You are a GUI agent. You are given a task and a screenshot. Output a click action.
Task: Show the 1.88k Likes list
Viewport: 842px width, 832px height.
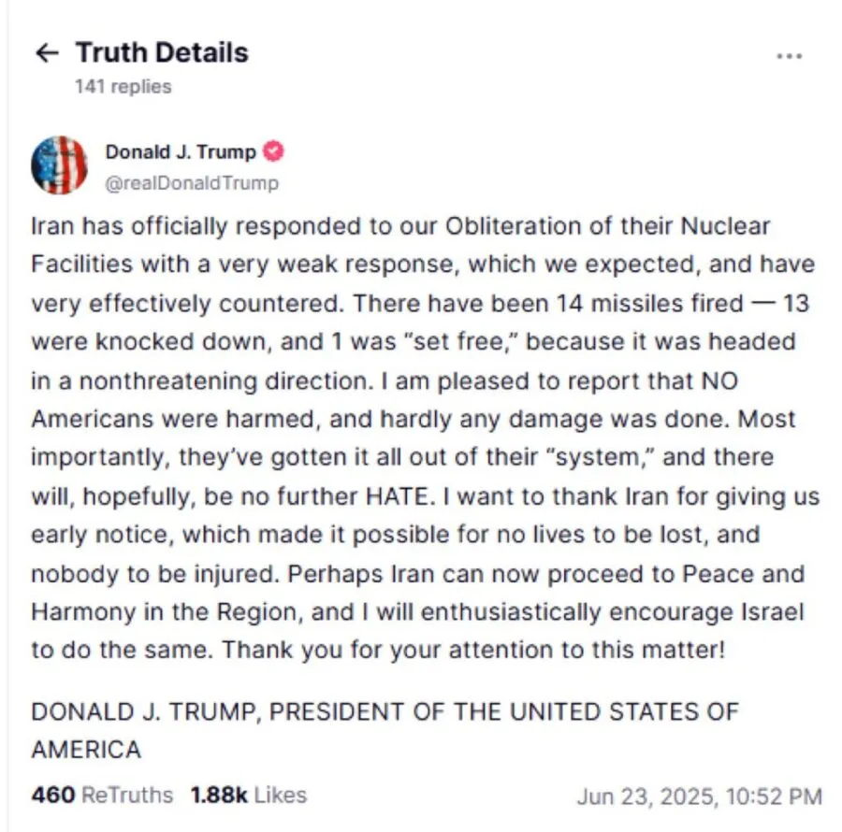click(248, 796)
